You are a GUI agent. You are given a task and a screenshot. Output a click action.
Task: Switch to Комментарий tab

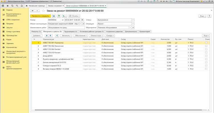[145, 32]
